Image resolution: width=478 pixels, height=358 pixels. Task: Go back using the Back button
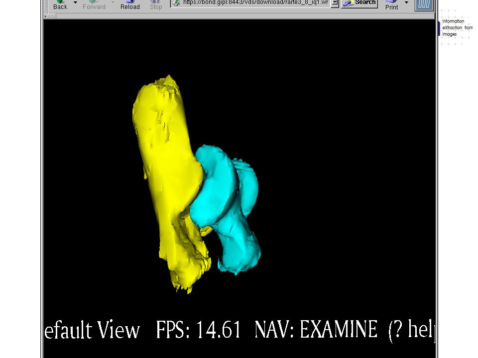click(60, 5)
